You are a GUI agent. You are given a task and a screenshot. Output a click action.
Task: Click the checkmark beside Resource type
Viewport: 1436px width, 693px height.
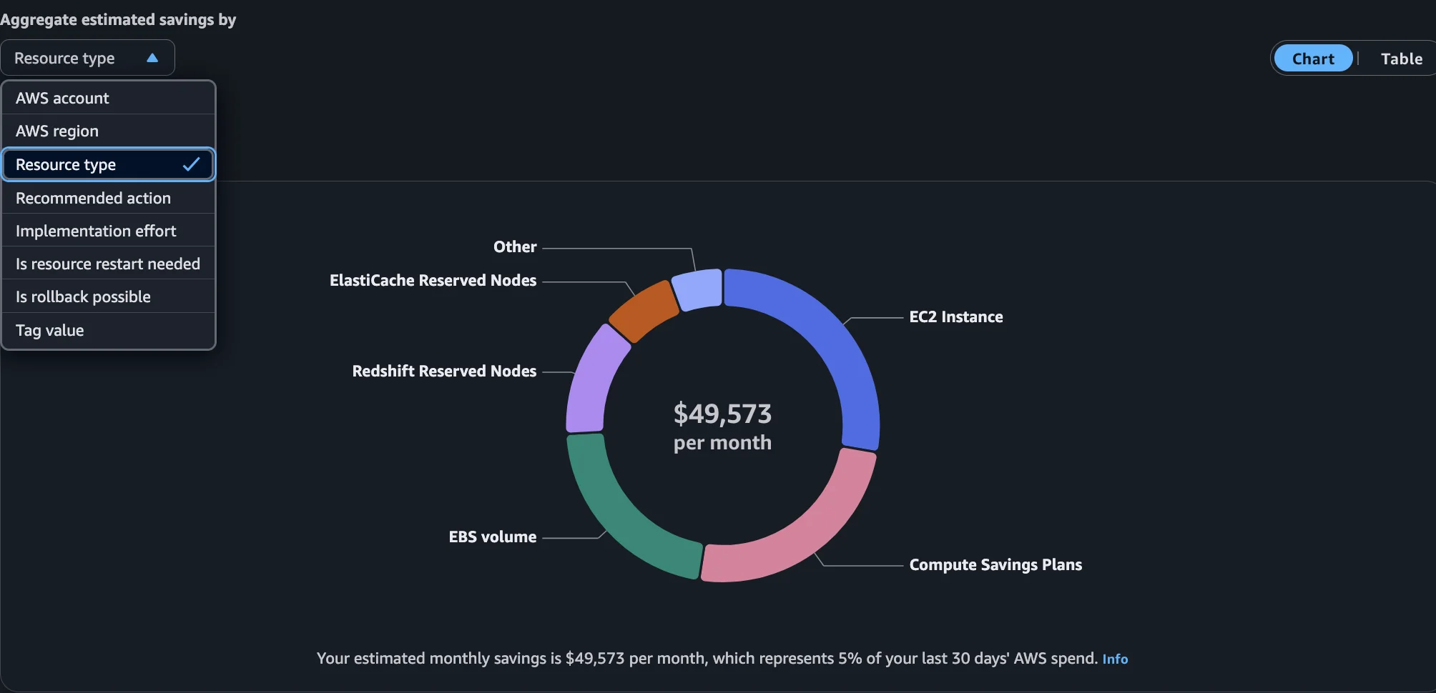[x=191, y=164]
